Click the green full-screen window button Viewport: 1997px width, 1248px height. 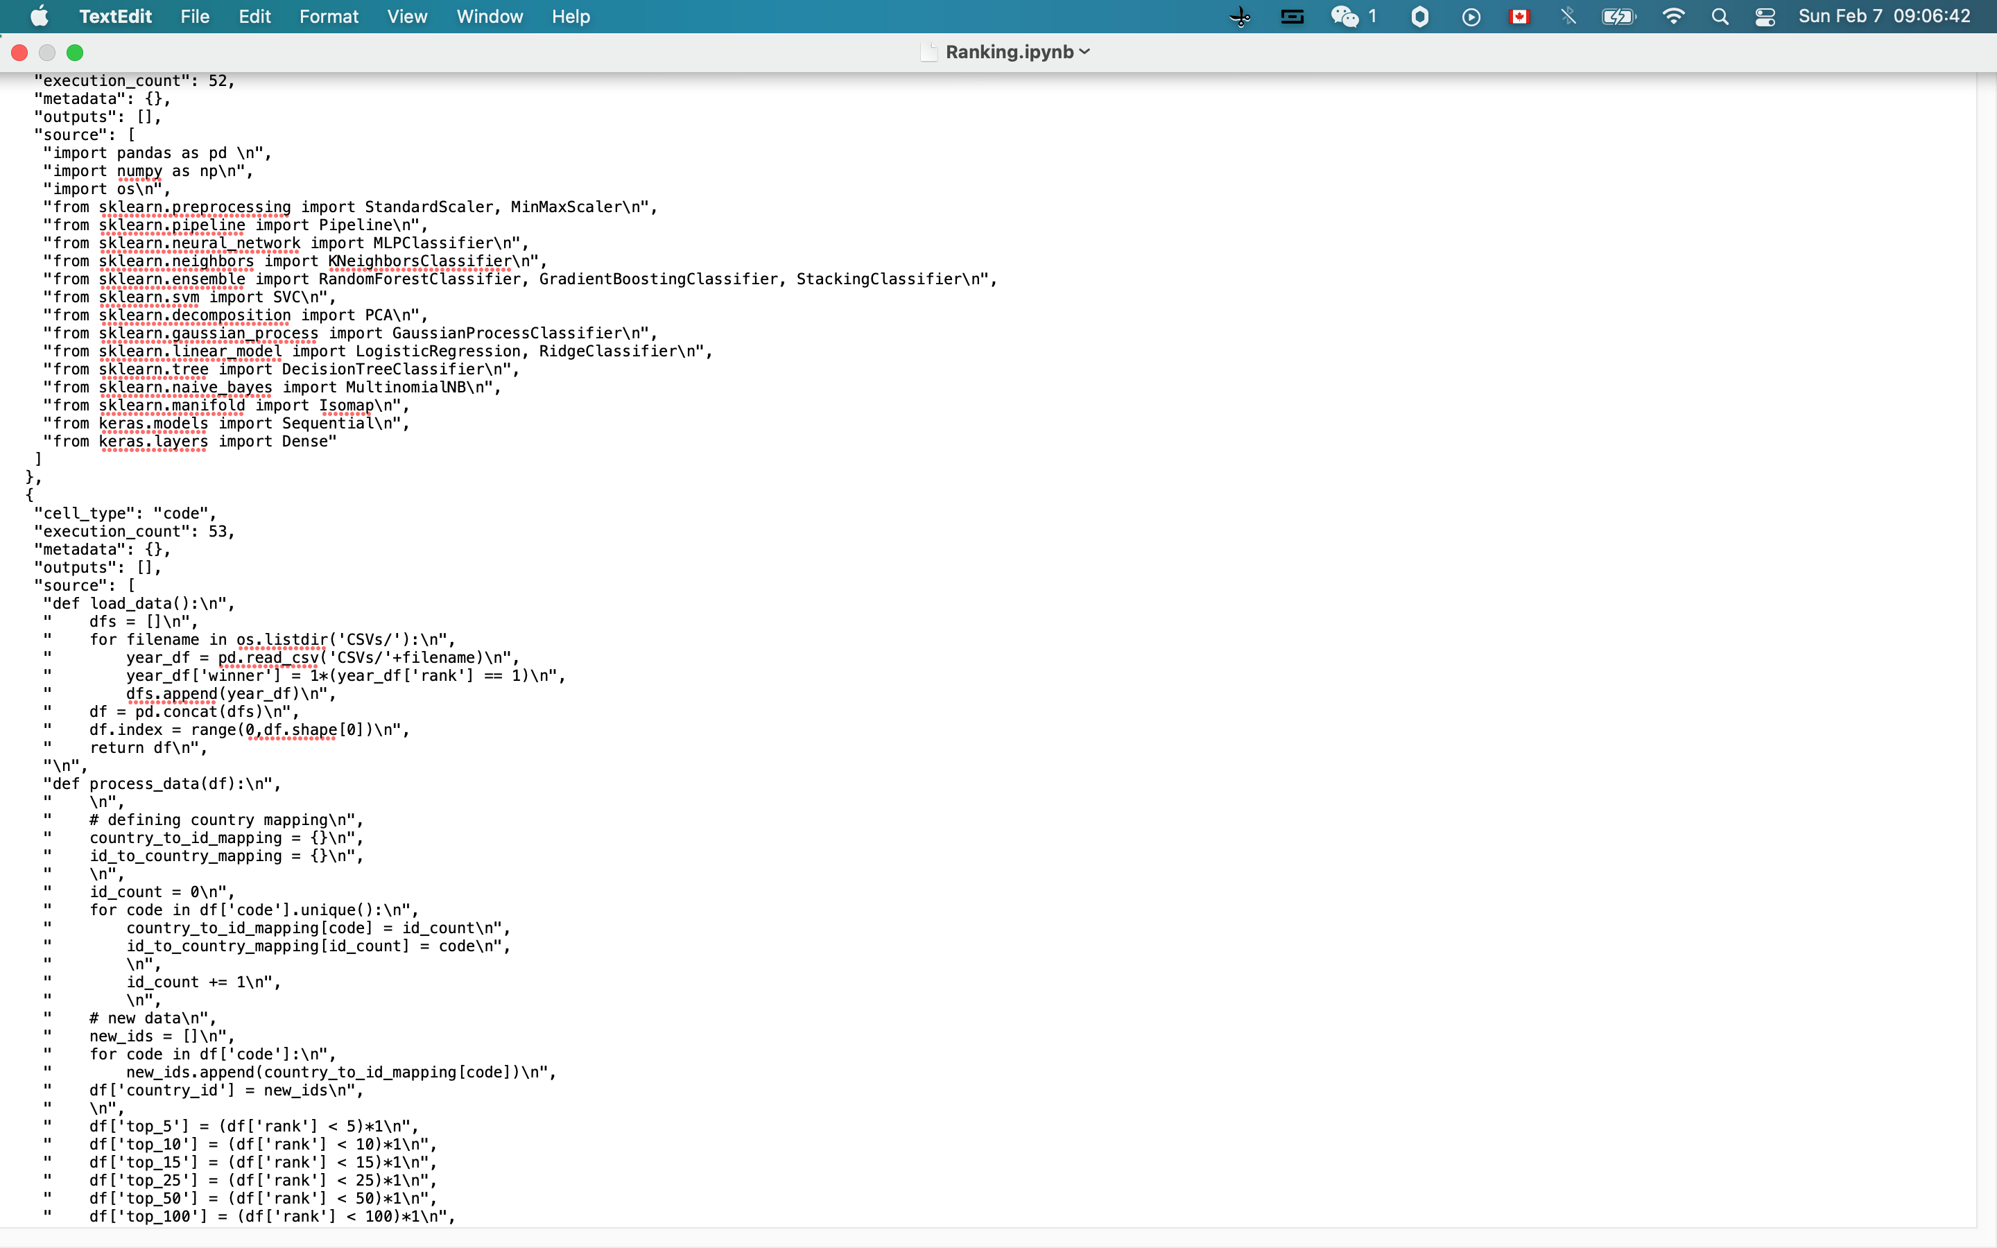[x=75, y=53]
